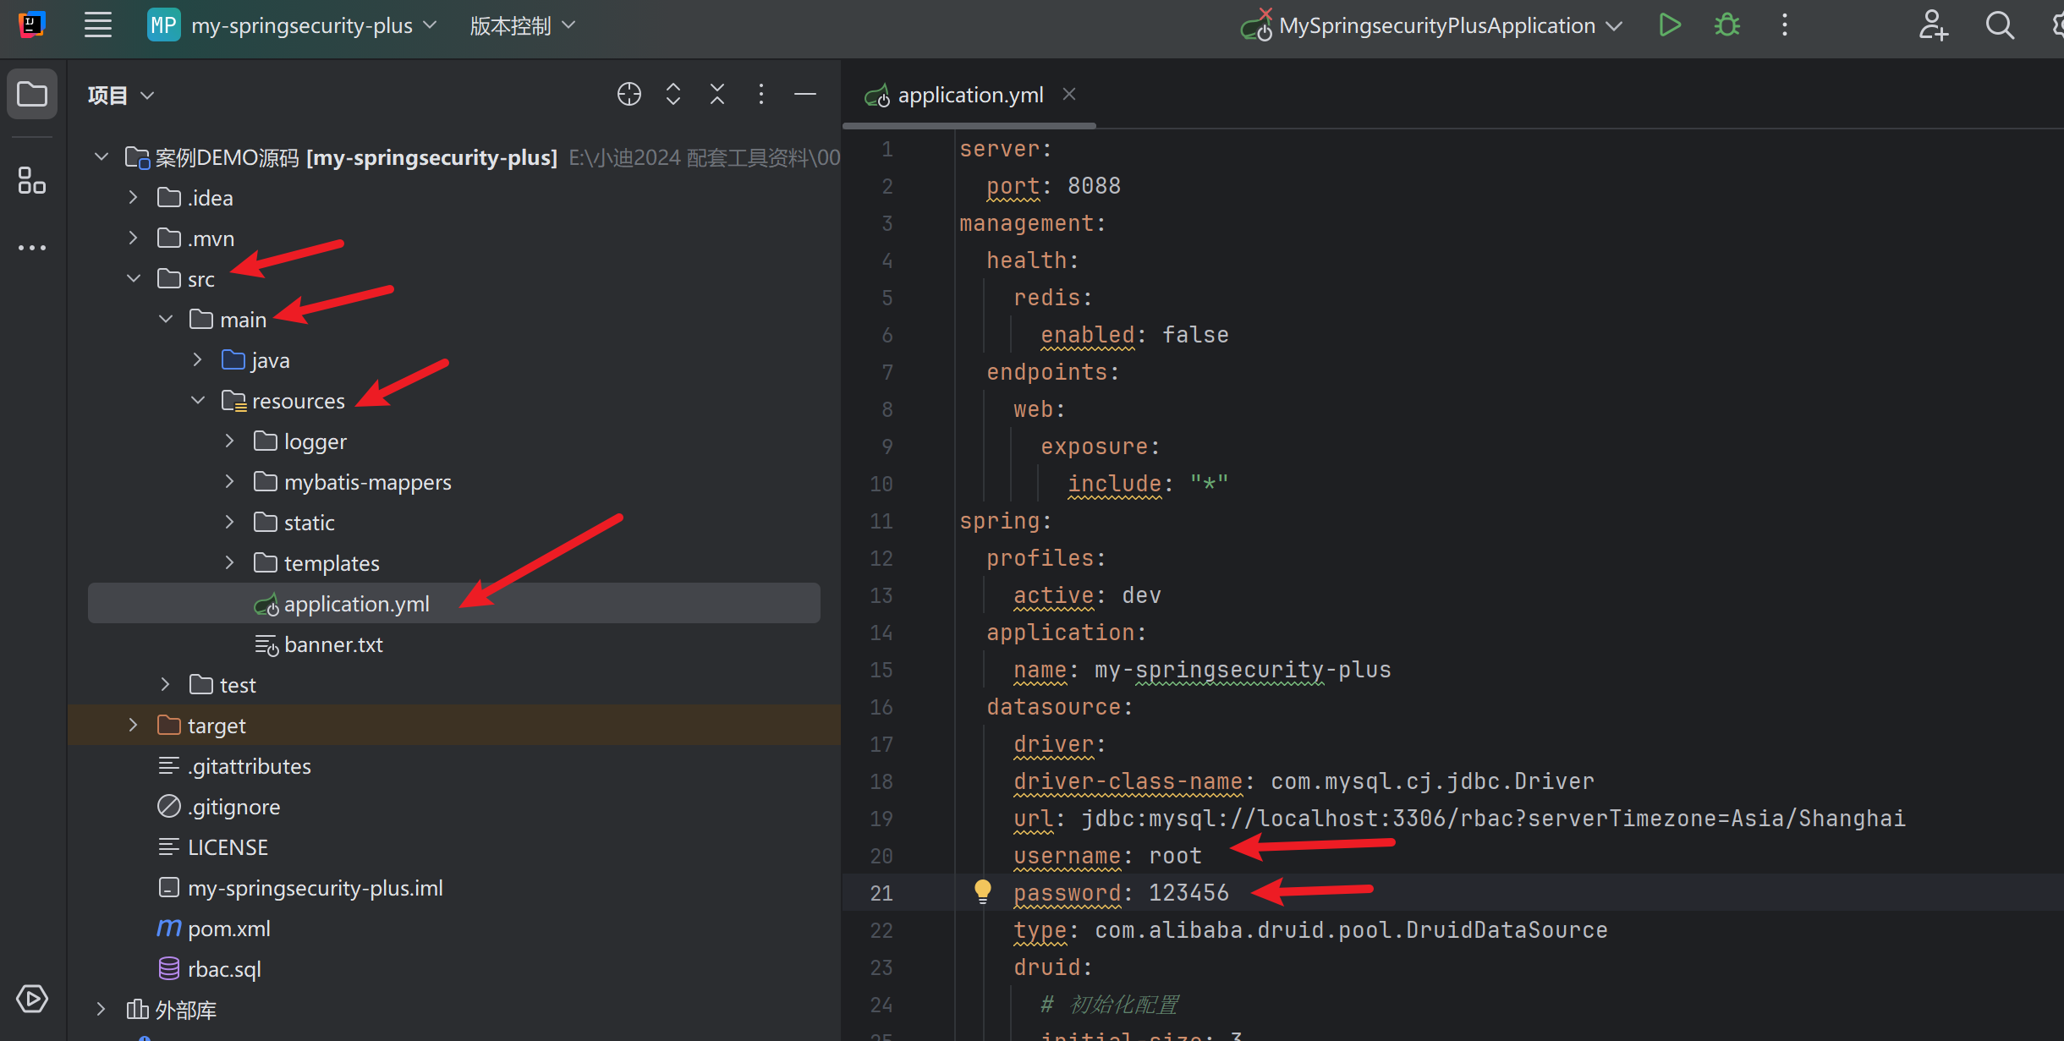
Task: Click the add collaborator user icon
Action: pos(1933,25)
